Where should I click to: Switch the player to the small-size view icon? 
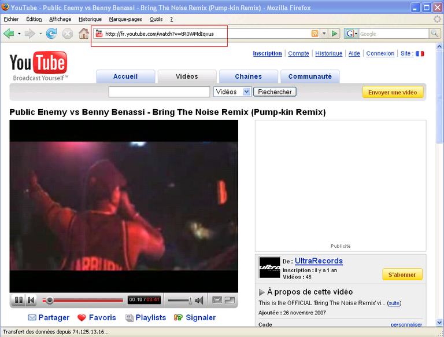pos(217,300)
